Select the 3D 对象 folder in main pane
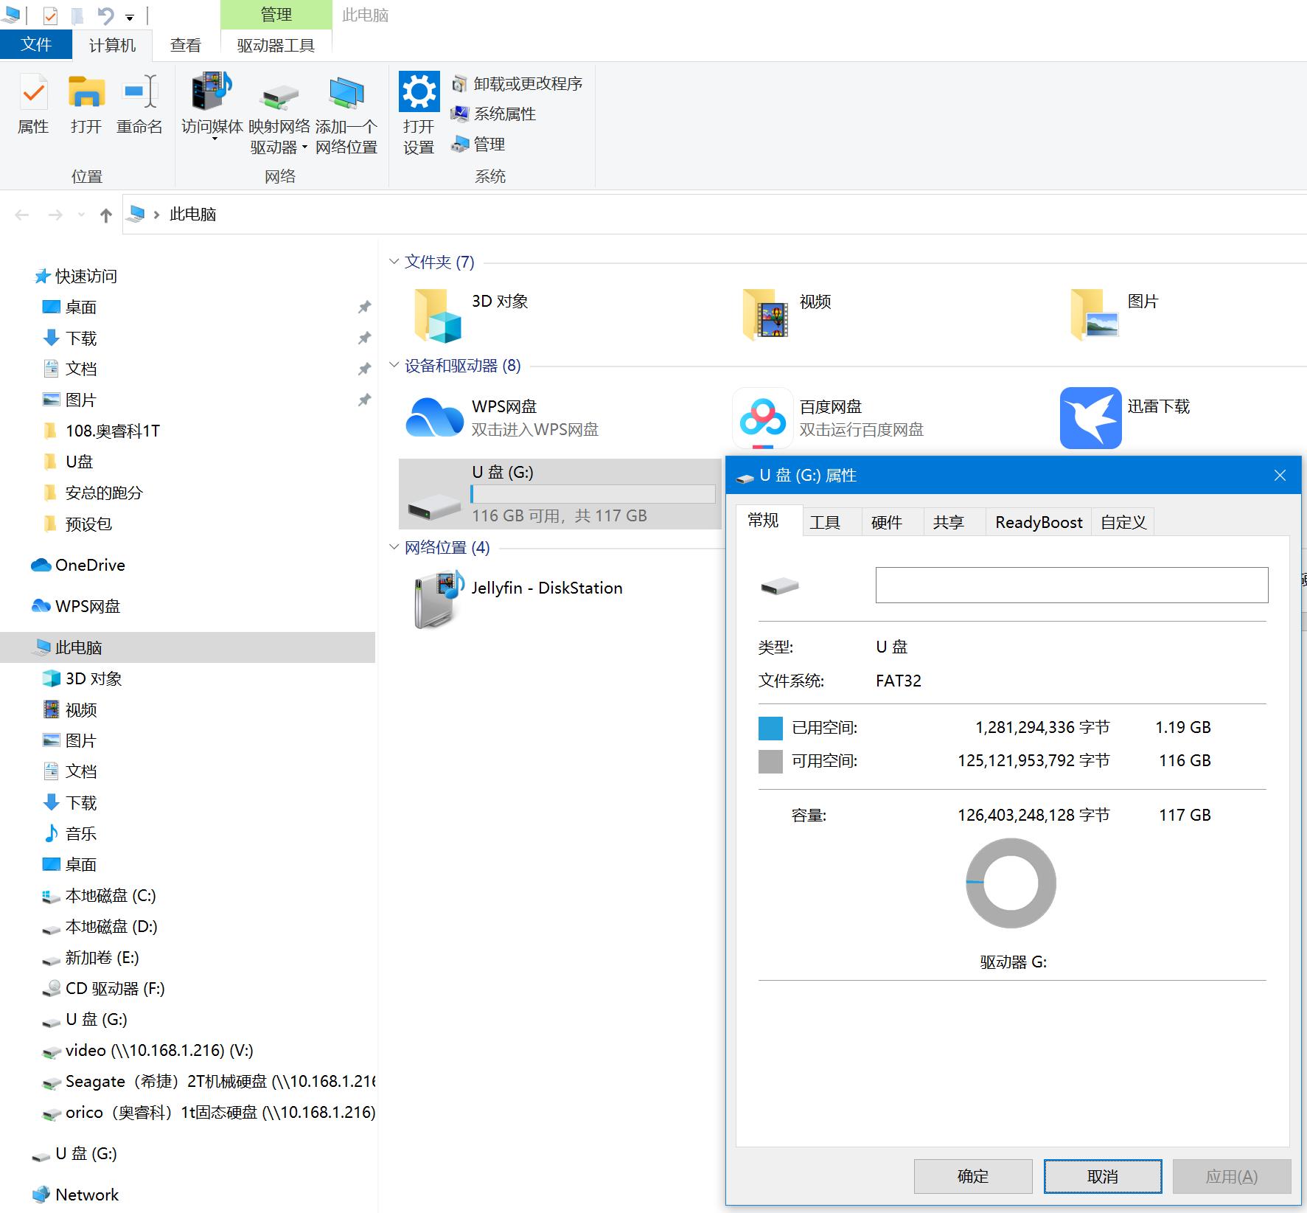The height and width of the screenshot is (1213, 1307). 472,315
